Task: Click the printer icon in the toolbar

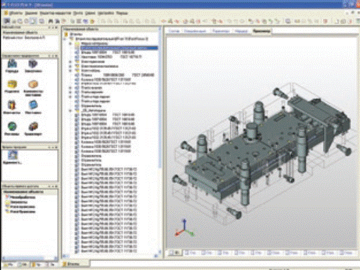Action: point(41,21)
